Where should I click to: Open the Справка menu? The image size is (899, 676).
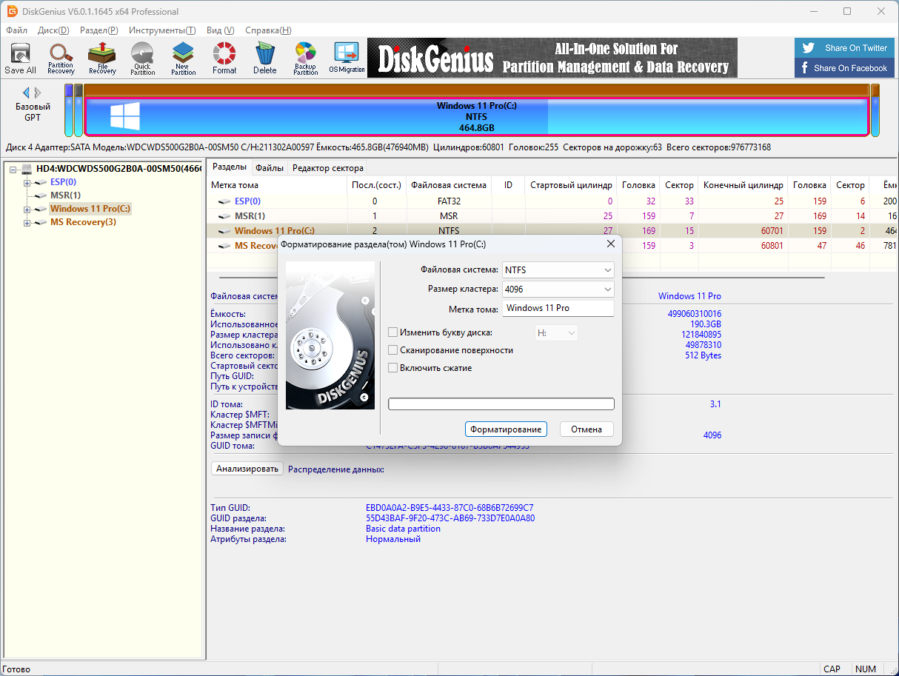pyautogui.click(x=267, y=30)
